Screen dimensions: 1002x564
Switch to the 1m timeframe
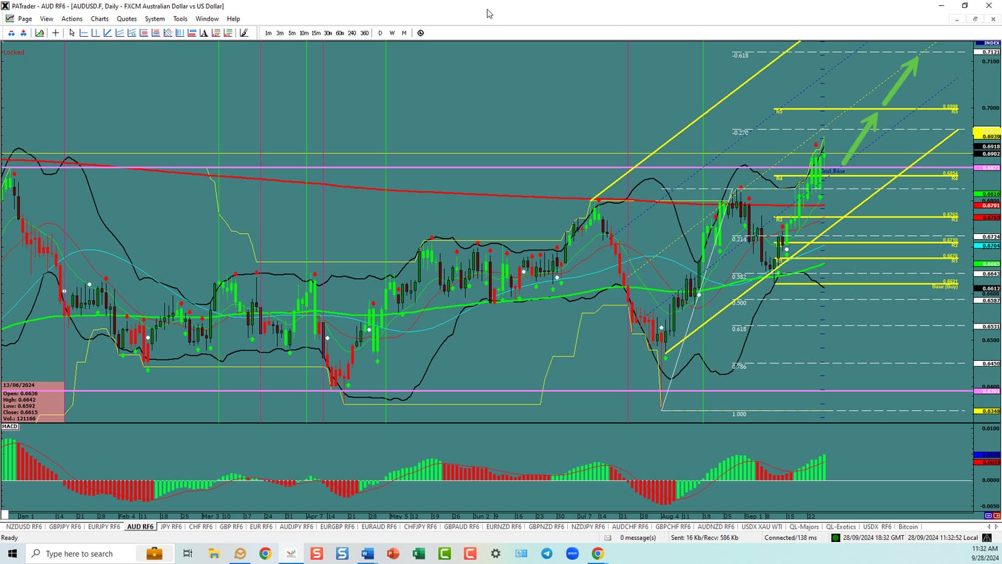[x=268, y=33]
